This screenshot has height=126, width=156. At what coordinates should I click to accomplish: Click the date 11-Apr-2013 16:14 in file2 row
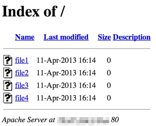pos(66,73)
